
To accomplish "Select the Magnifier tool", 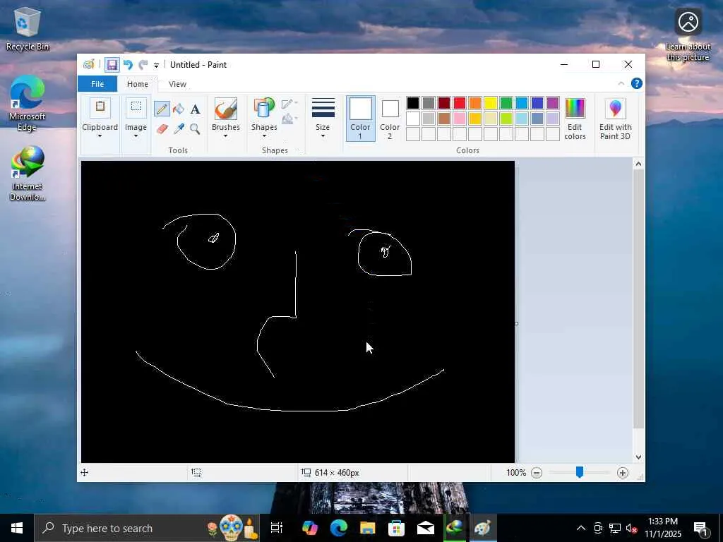I will coord(195,128).
